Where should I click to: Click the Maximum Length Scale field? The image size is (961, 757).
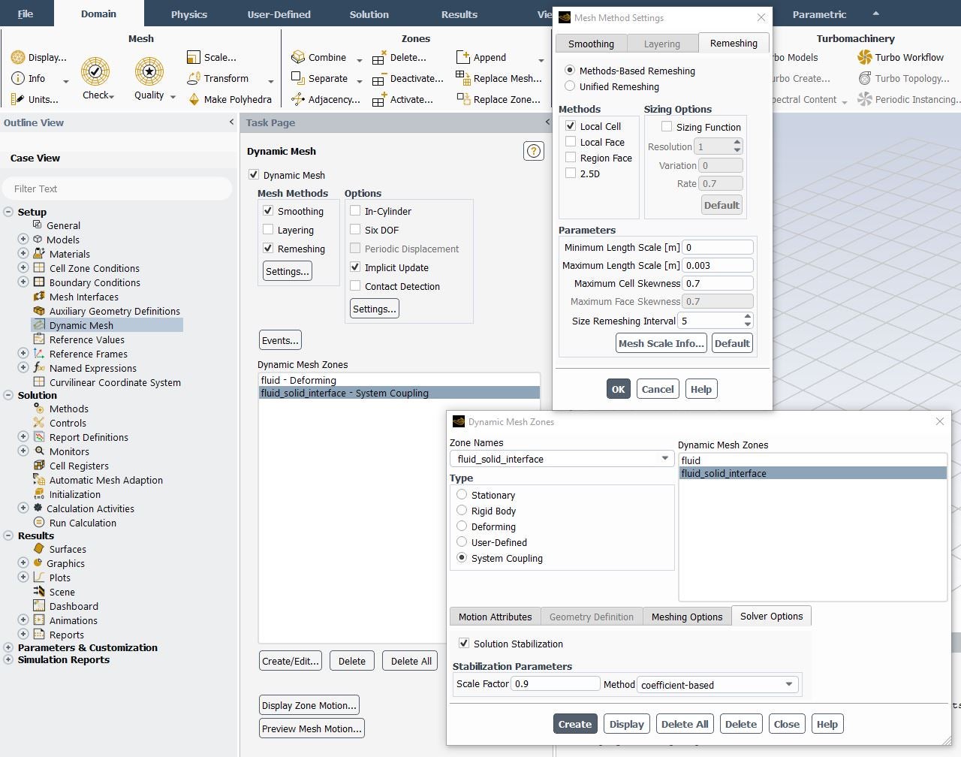[x=718, y=265]
